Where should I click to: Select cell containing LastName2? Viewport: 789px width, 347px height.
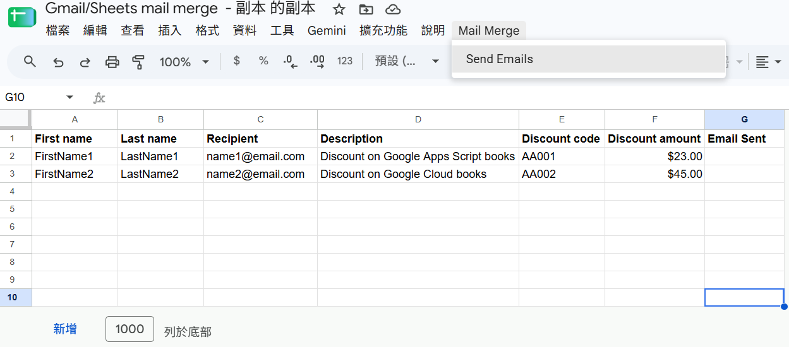point(161,174)
